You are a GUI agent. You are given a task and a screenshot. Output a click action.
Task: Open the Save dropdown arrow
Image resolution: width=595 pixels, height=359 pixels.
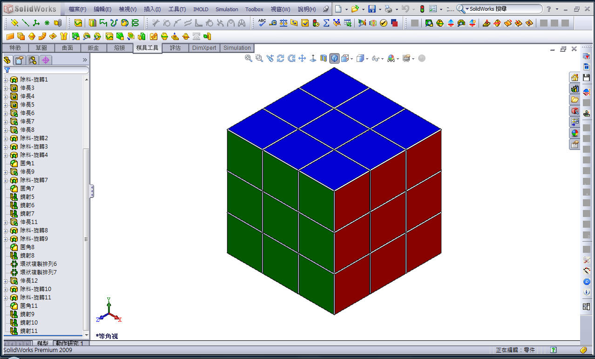(x=380, y=9)
